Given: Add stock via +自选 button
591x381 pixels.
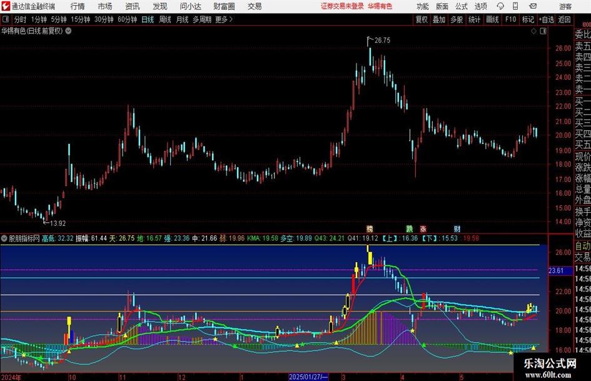Looking at the screenshot, I should click(x=546, y=19).
